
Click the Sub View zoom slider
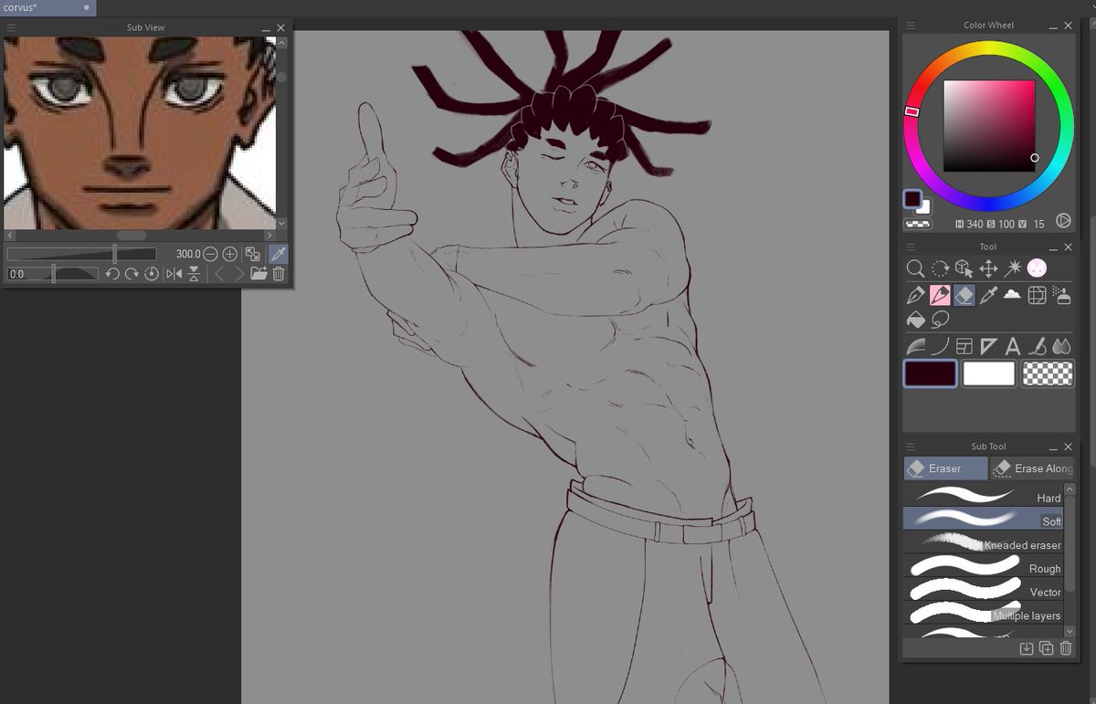pyautogui.click(x=81, y=255)
